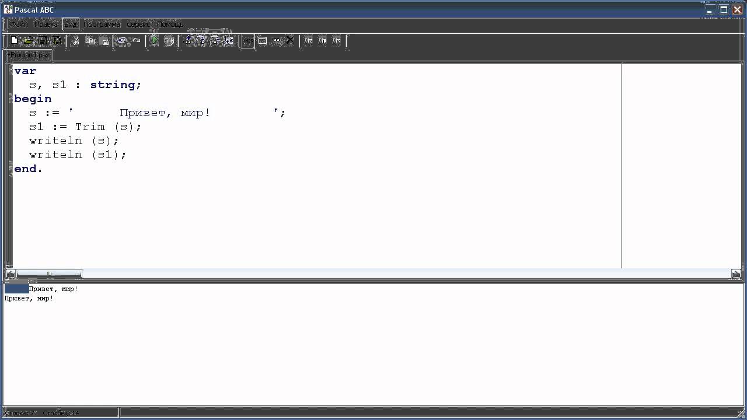Click the 'end.' keyword
Screen dimensions: 747x420
[29, 169]
